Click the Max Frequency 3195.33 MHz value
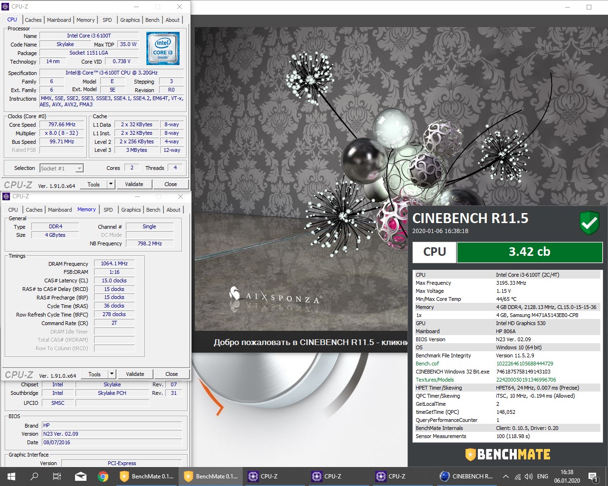The height and width of the screenshot is (486, 608). click(x=511, y=283)
